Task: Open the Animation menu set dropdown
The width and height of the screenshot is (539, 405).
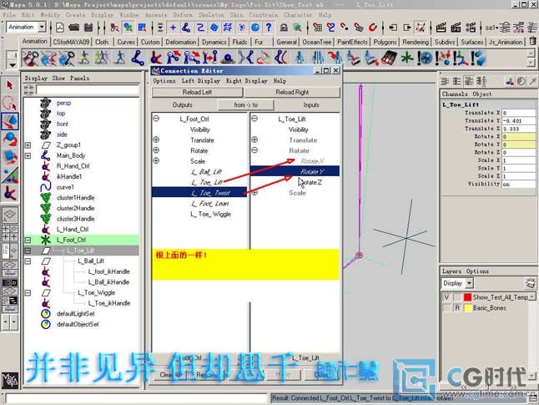Action: point(42,27)
